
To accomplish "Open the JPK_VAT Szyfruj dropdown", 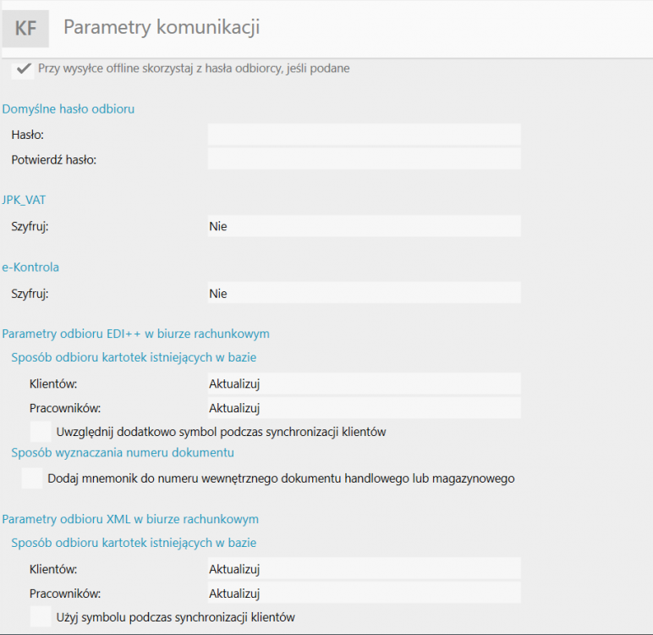I will point(364,226).
